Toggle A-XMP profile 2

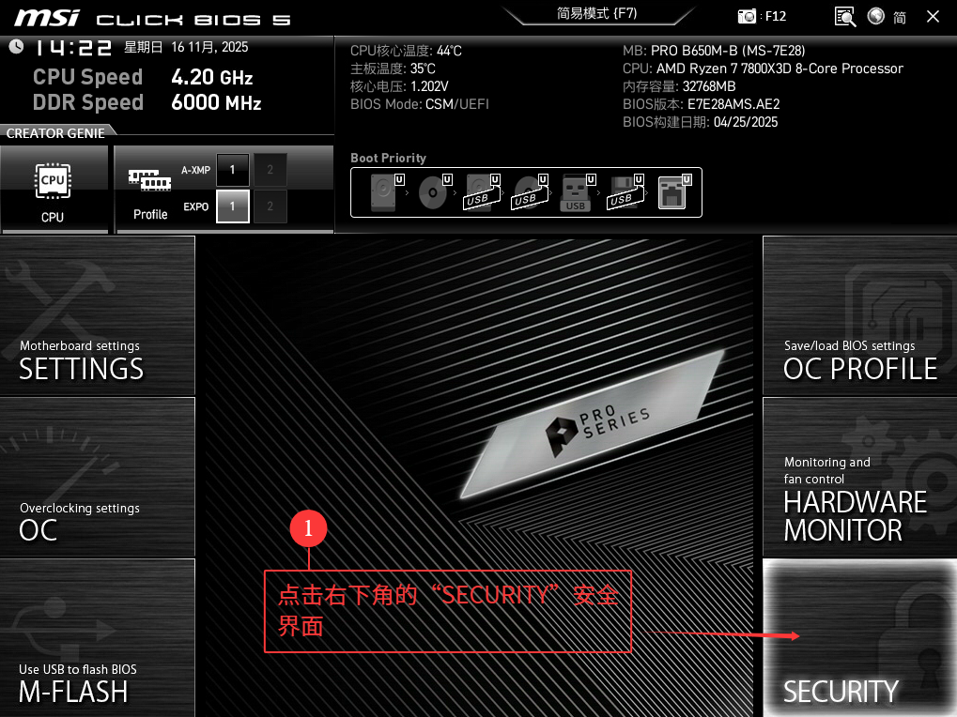[270, 170]
